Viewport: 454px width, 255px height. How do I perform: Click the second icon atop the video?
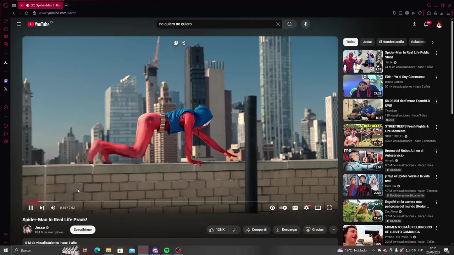coord(183,43)
